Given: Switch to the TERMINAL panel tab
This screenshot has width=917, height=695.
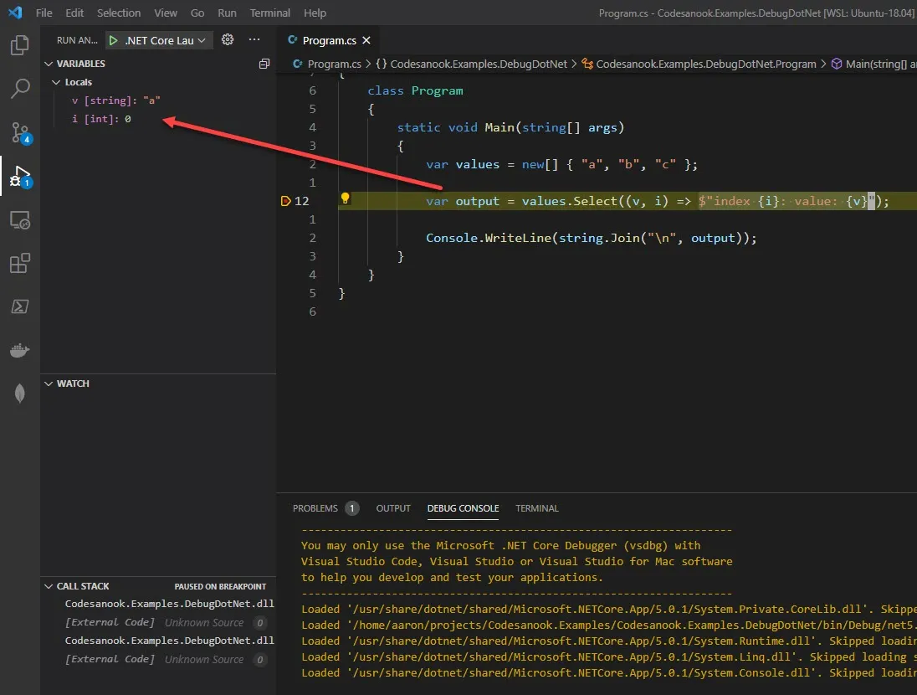Looking at the screenshot, I should [537, 508].
